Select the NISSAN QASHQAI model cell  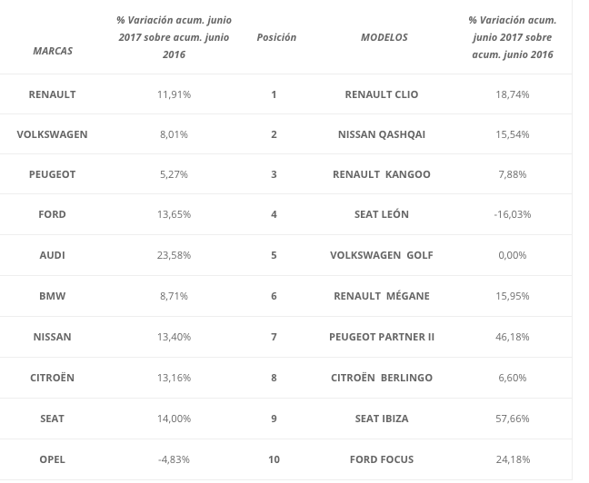[x=382, y=134]
